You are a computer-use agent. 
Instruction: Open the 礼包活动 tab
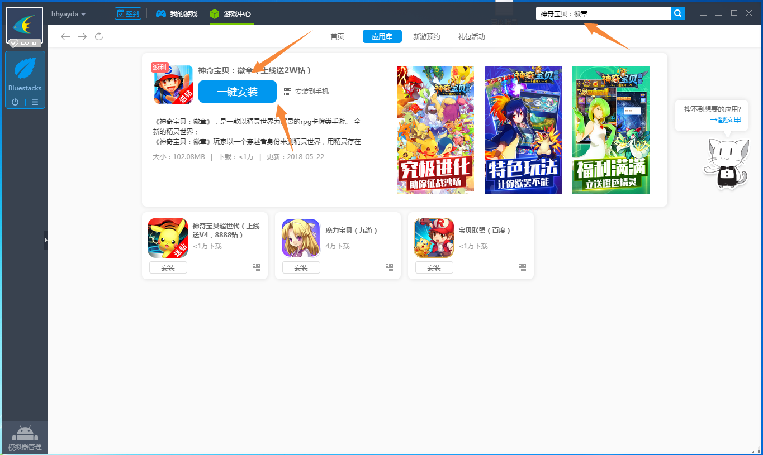(x=471, y=37)
